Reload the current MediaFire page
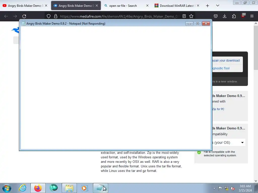This screenshot has width=258, height=193. 24,16
